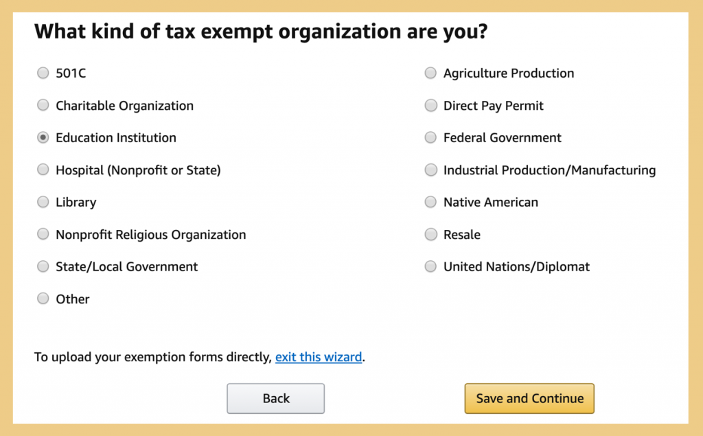The height and width of the screenshot is (436, 703).
Task: Select State/Local Government radio button
Action: [x=43, y=267]
